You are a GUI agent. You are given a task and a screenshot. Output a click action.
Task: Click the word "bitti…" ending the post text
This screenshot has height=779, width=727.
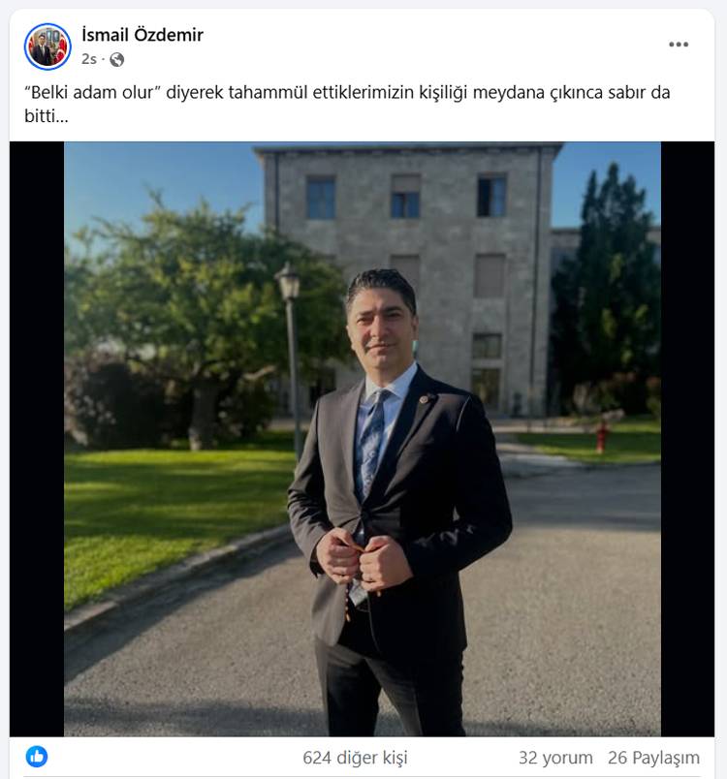coord(47,115)
